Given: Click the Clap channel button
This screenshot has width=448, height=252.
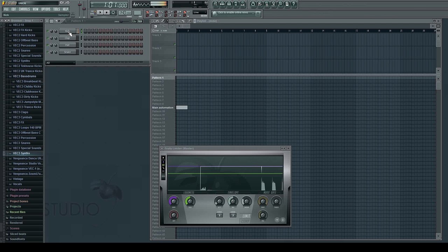Looking at the screenshot, I should pyautogui.click(x=68, y=38).
